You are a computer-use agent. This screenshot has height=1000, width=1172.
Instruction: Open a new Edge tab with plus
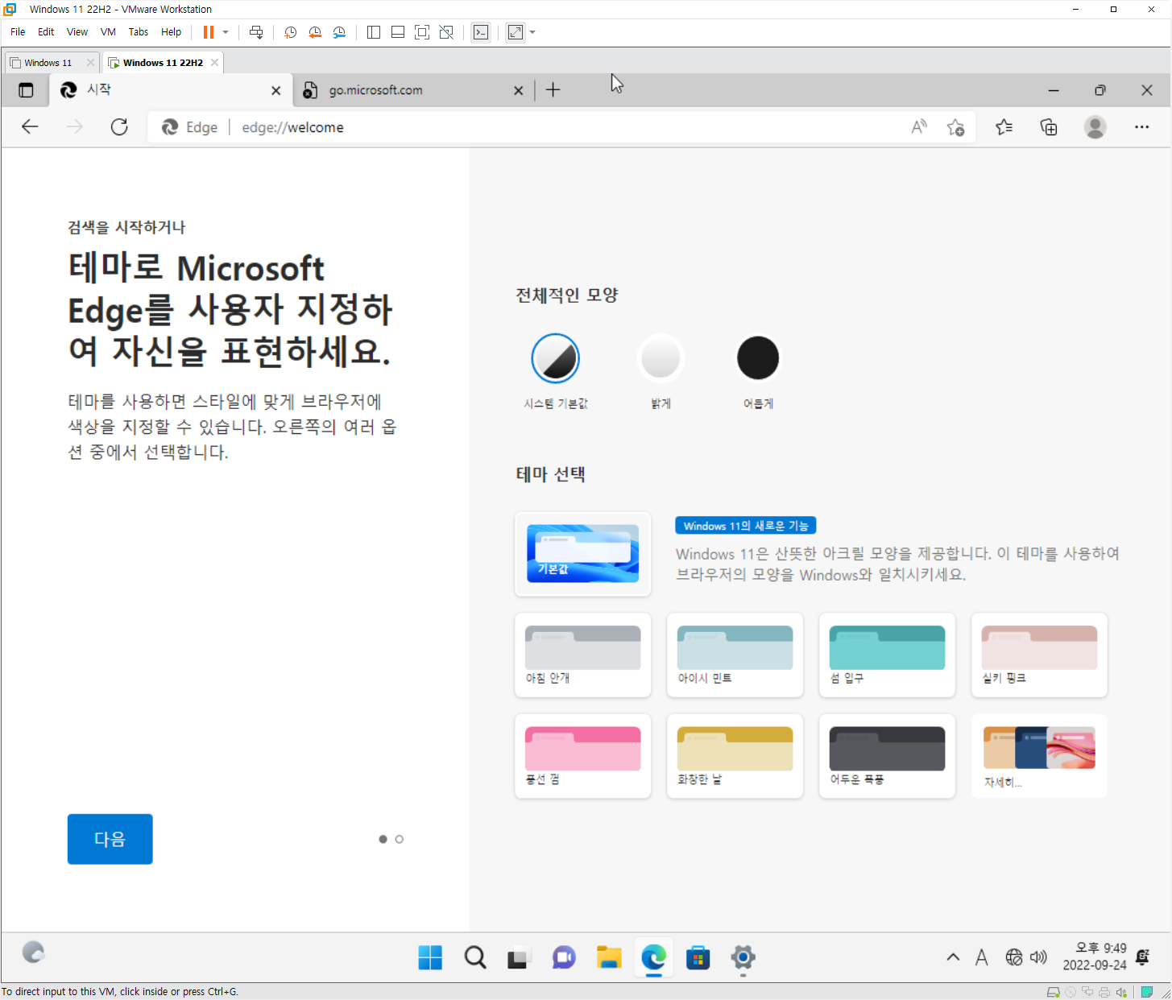click(x=553, y=90)
